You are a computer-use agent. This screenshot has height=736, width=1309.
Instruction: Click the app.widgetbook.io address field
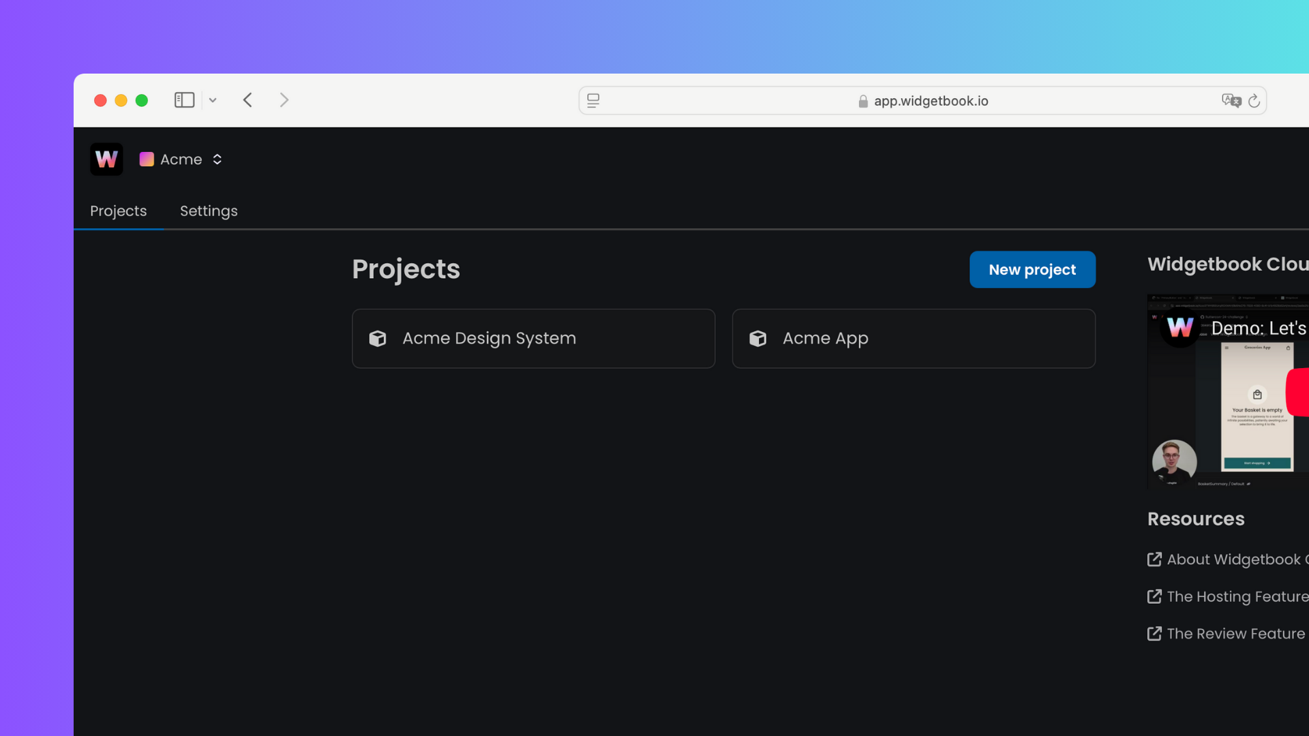tap(930, 101)
